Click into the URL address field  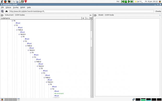coord(82,11)
